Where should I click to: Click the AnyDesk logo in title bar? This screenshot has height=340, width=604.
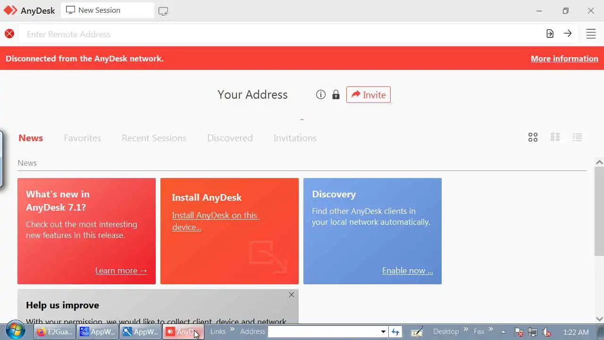[10, 10]
